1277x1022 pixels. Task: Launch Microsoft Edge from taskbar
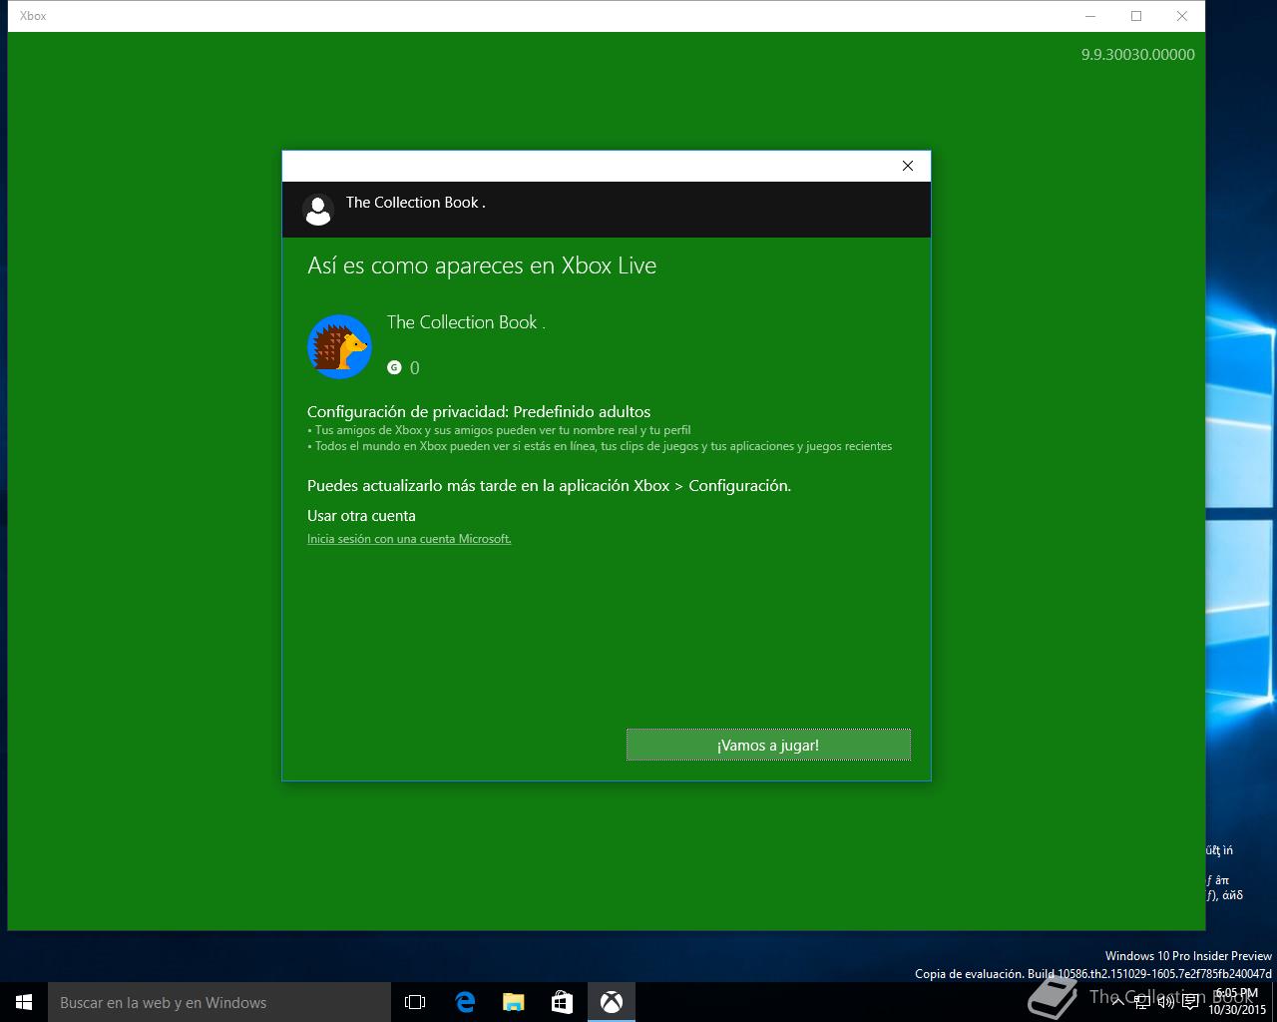[x=465, y=1002]
